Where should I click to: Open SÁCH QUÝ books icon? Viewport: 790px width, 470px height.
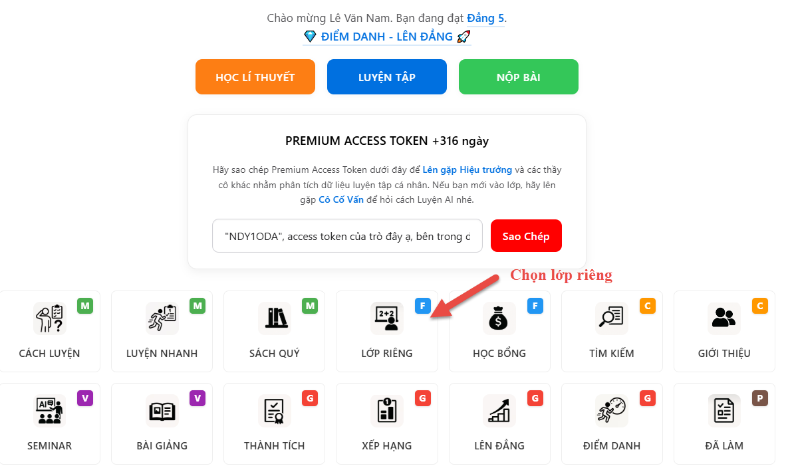pos(275,318)
